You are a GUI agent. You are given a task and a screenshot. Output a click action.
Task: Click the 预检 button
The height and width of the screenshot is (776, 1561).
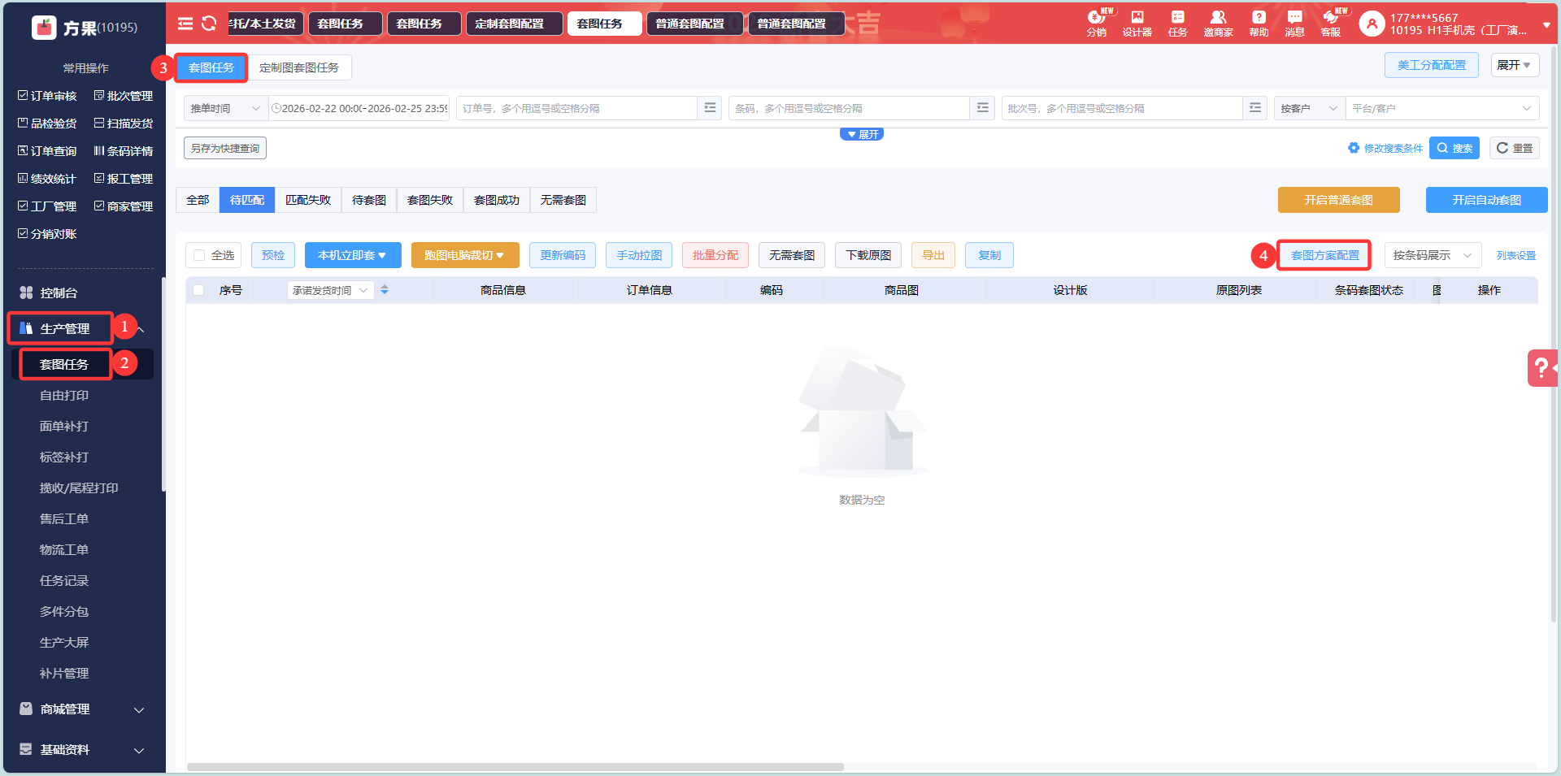[273, 255]
